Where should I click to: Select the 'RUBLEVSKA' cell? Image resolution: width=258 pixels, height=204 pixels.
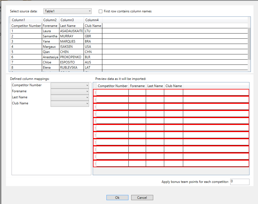tap(72, 68)
